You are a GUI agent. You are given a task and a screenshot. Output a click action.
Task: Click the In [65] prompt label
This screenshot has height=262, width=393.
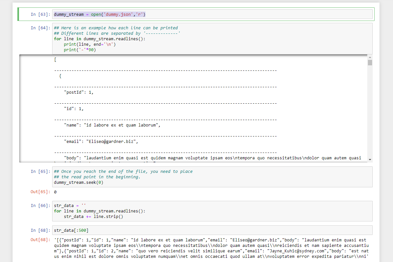41,171
